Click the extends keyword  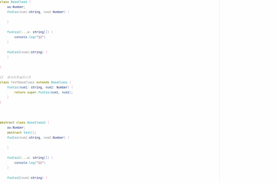click(x=43, y=82)
